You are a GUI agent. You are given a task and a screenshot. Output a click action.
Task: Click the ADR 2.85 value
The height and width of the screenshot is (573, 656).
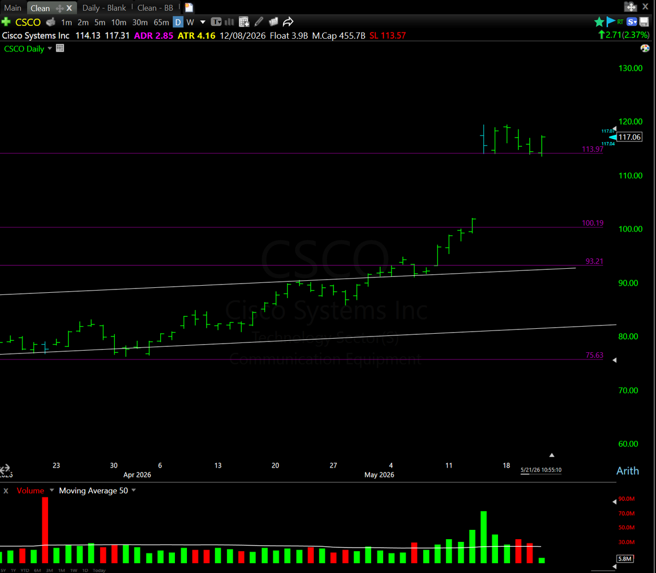click(x=154, y=36)
